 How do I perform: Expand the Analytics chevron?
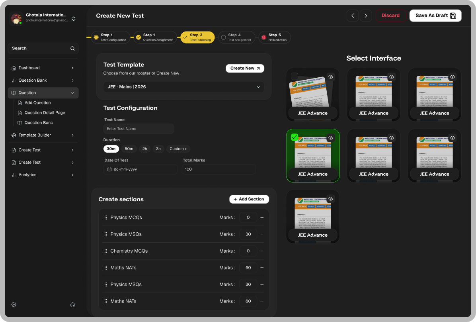pyautogui.click(x=72, y=175)
